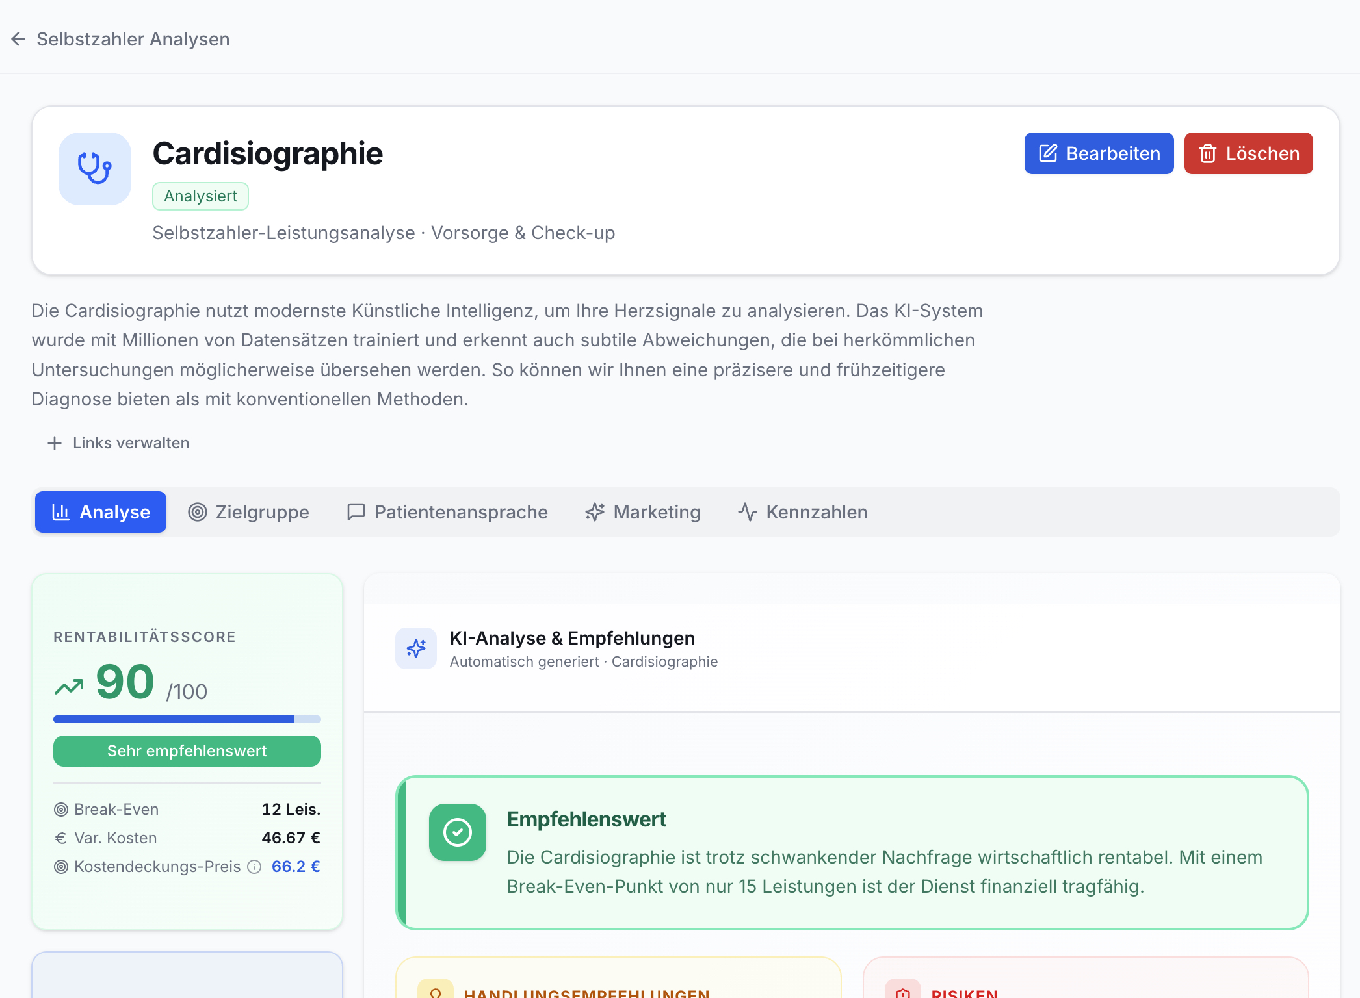Click the Analysiert status badge

(200, 196)
